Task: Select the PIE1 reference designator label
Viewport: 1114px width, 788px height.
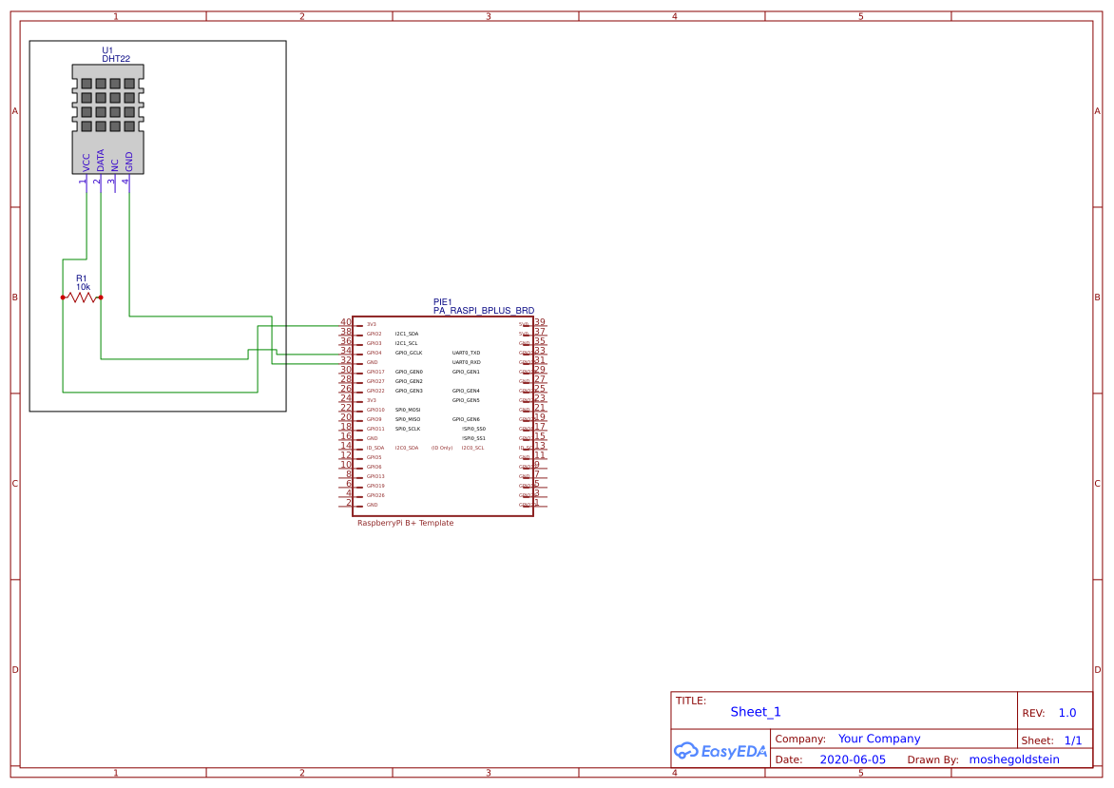Action: coord(441,301)
